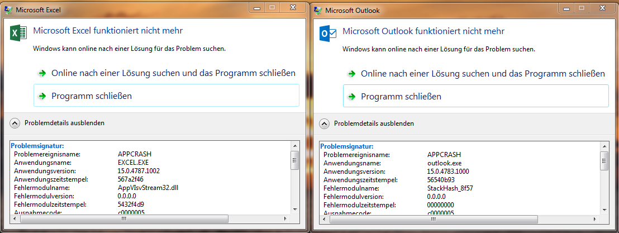Close the Microsoft Outlook crash dialog
Image resolution: width=619 pixels, height=233 pixels.
602,7
